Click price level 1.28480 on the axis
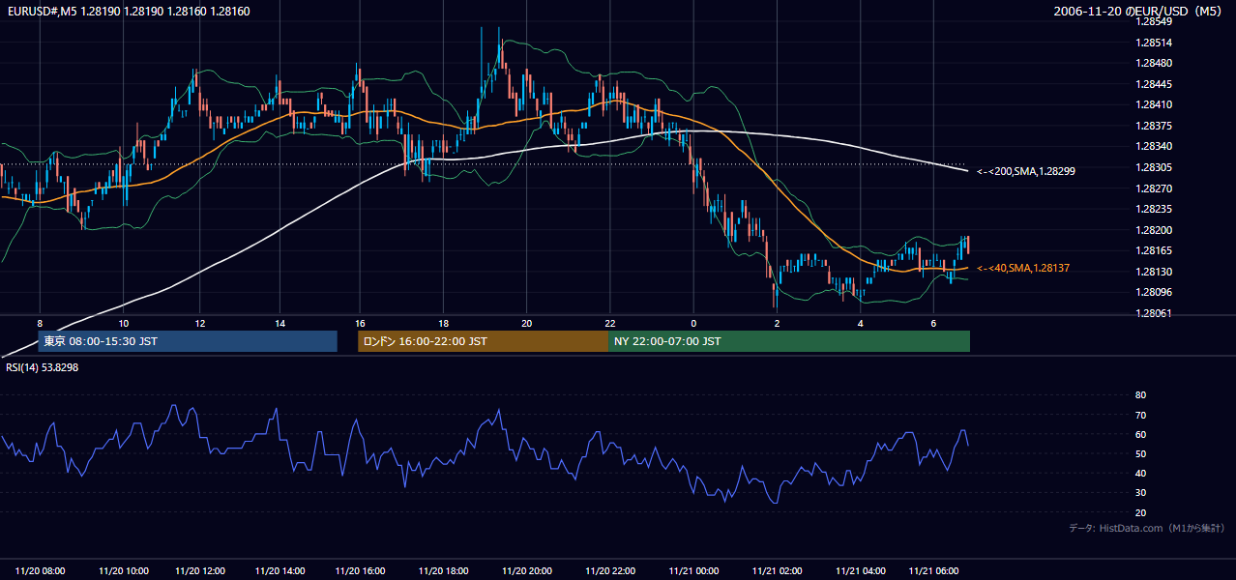 1153,64
